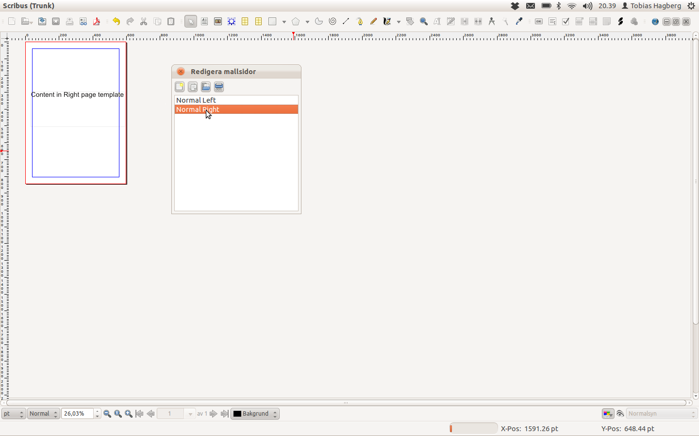Image resolution: width=699 pixels, height=436 pixels.
Task: Click the Zoom magnifier tool in toolbar
Action: 424,21
